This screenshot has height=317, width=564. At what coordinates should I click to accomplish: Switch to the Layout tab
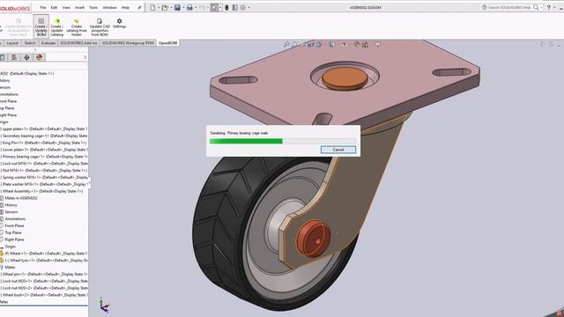point(12,43)
